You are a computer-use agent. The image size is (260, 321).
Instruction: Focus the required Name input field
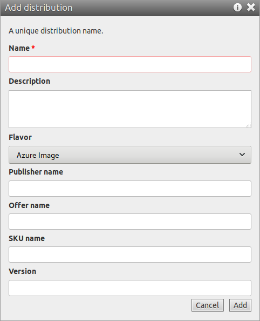pyautogui.click(x=130, y=64)
